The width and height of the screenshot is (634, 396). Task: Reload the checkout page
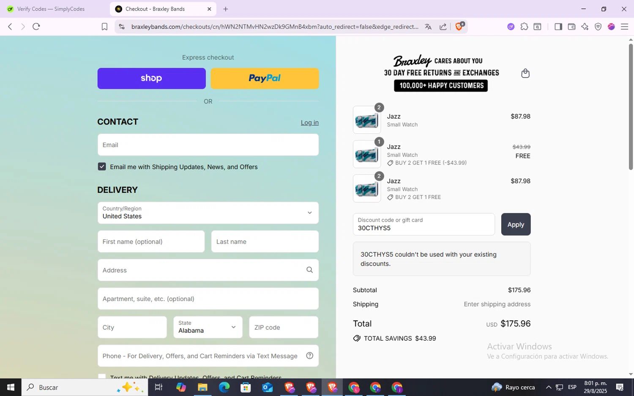pyautogui.click(x=36, y=27)
